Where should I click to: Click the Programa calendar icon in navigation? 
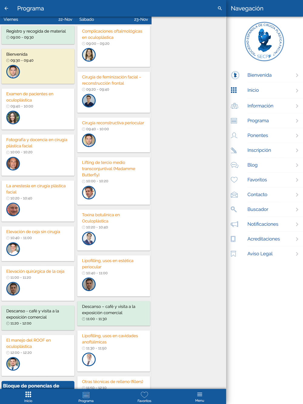pos(234,121)
